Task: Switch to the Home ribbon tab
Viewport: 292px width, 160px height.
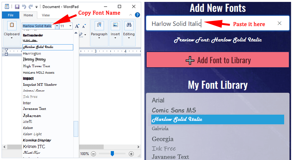Action: tap(28, 15)
